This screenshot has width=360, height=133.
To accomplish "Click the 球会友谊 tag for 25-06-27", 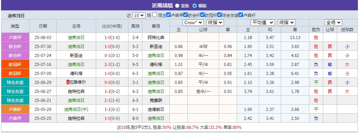I will point(15,92).
